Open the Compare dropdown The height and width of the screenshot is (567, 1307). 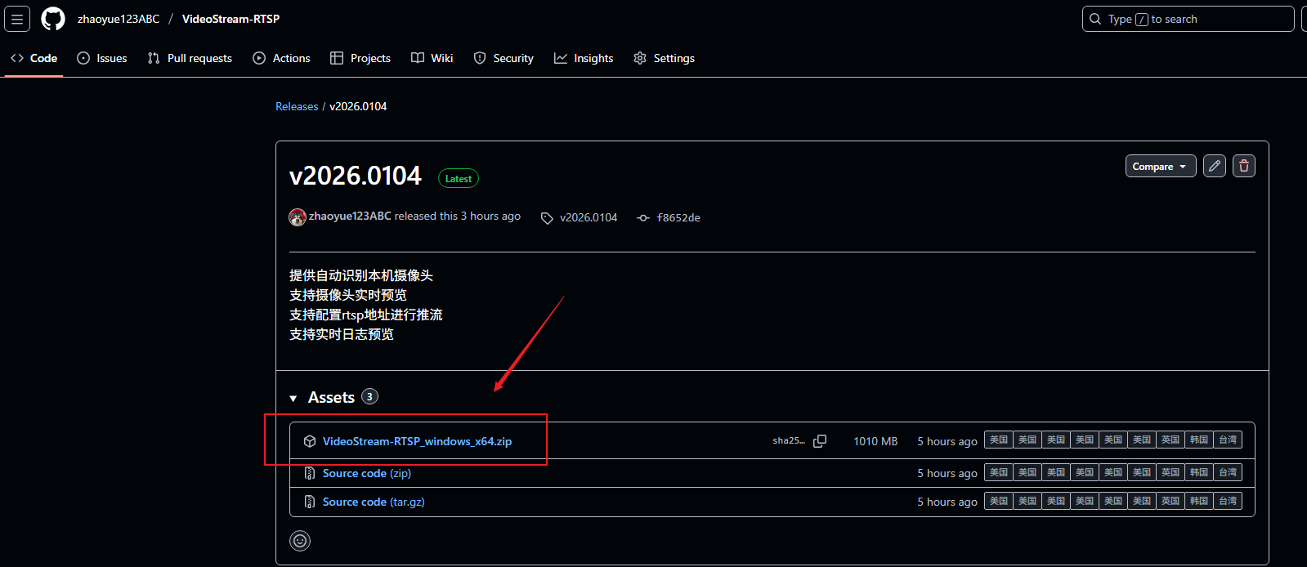pyautogui.click(x=1161, y=166)
